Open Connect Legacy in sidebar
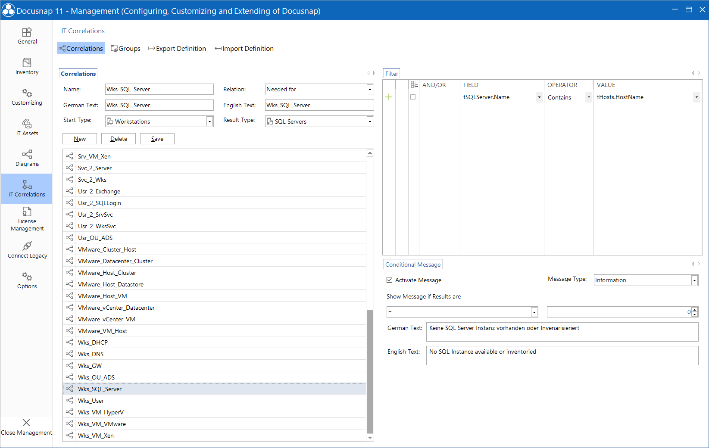Screen dimensions: 709x448 tap(27, 250)
